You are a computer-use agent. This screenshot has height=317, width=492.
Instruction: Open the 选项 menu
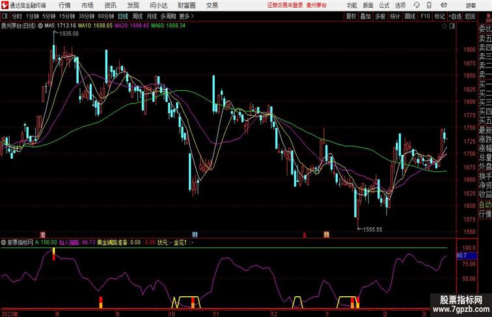coord(400,5)
